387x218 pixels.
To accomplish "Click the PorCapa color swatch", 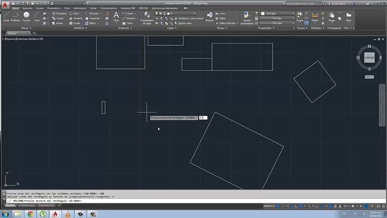I will [x=263, y=13].
